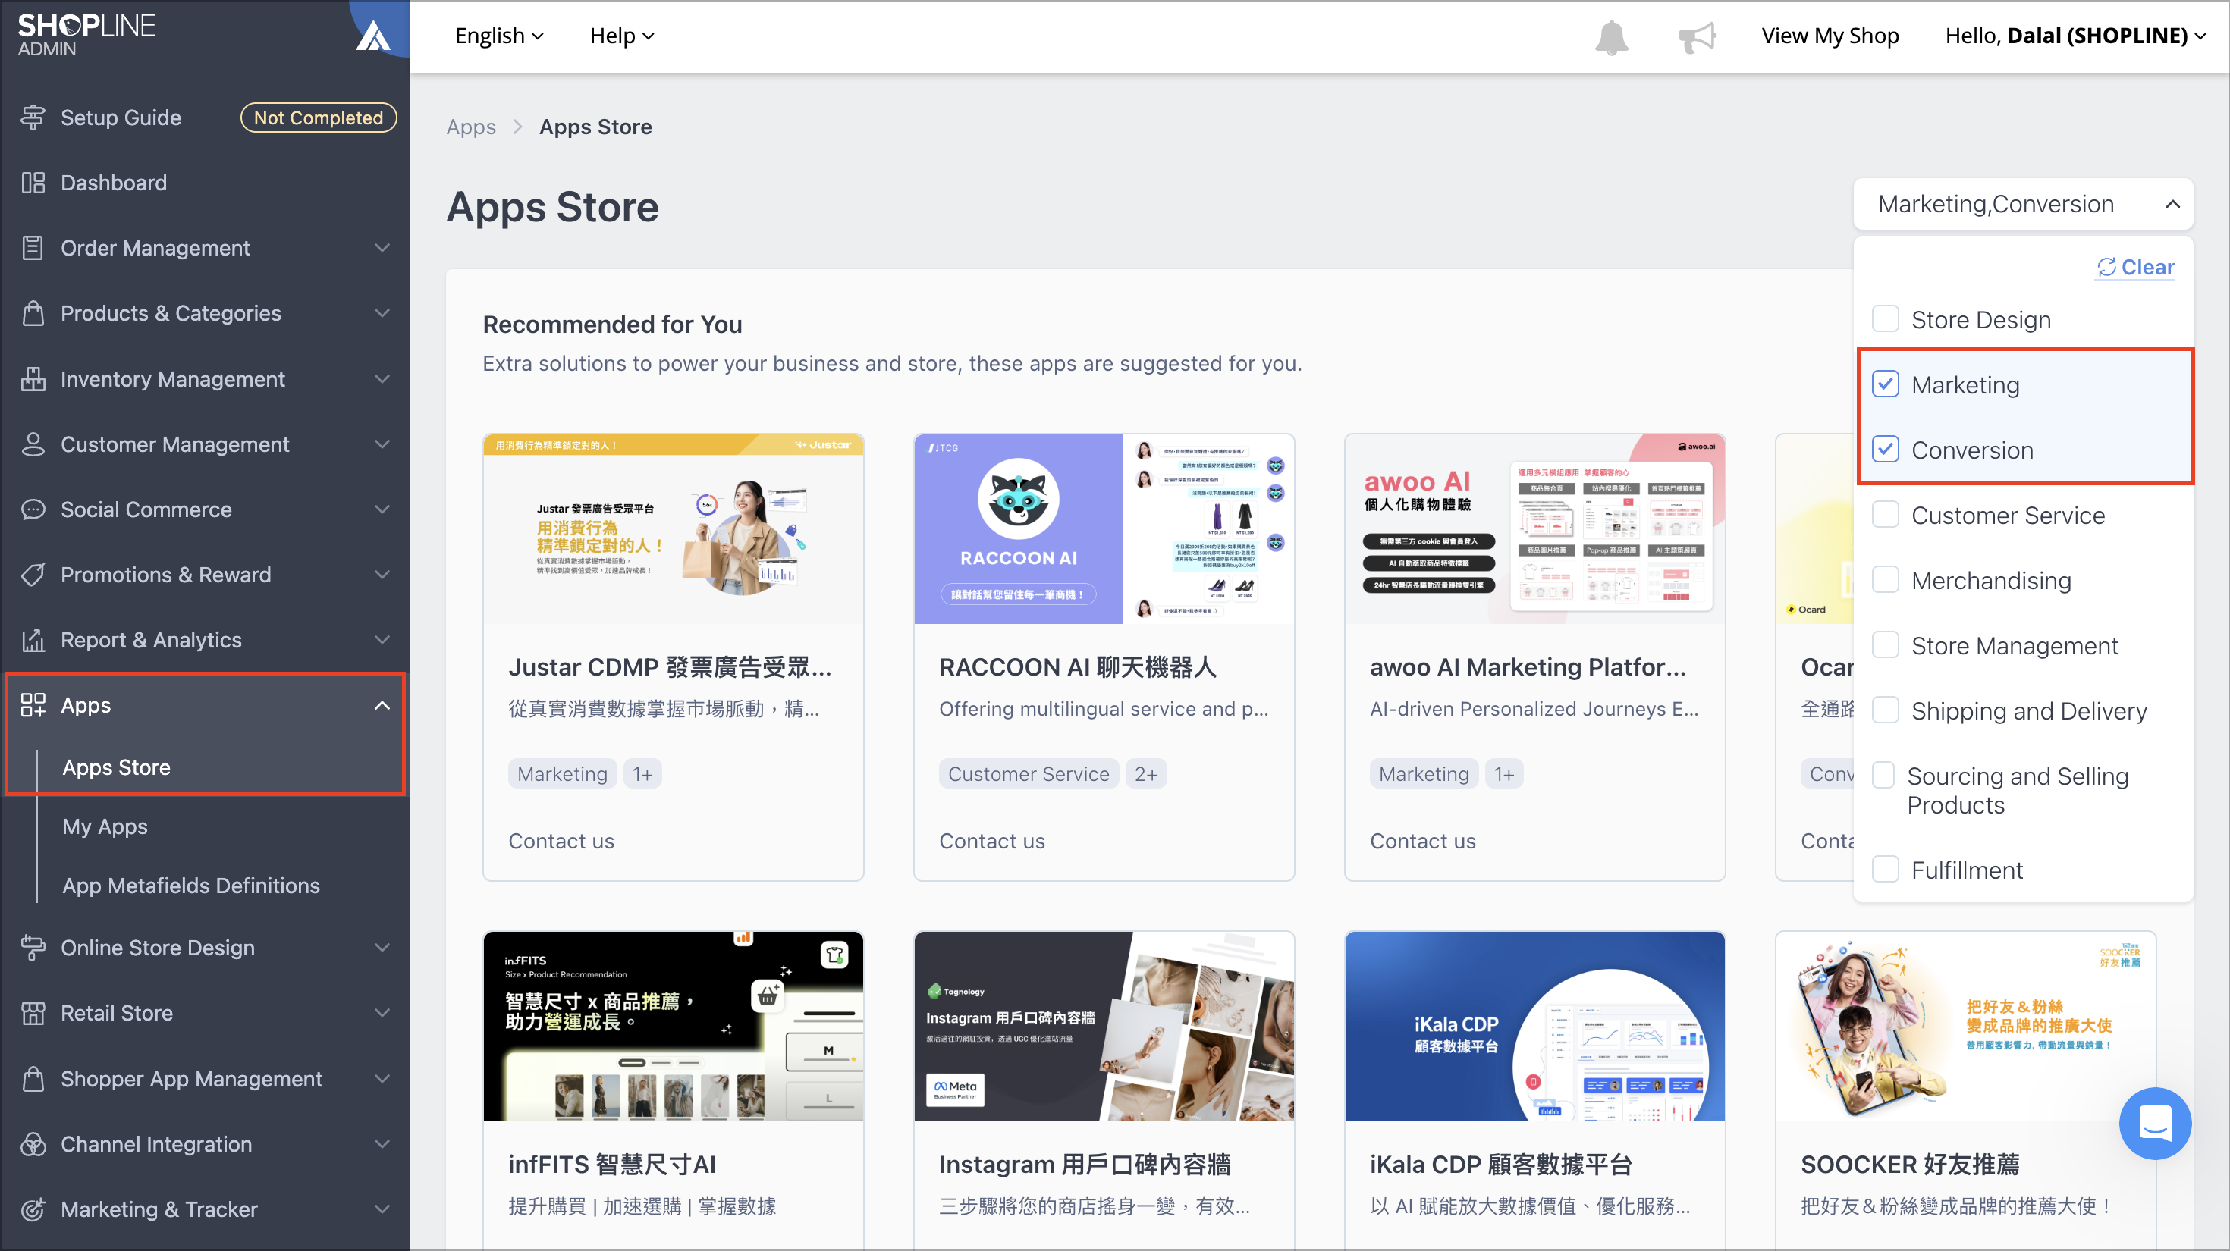Click the Customer Service tag on RACCOON card
This screenshot has width=2230, height=1251.
(1028, 774)
